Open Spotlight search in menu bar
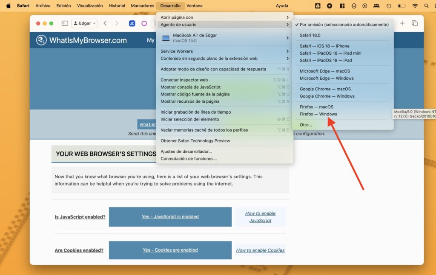436x275 pixels. tap(426, 6)
